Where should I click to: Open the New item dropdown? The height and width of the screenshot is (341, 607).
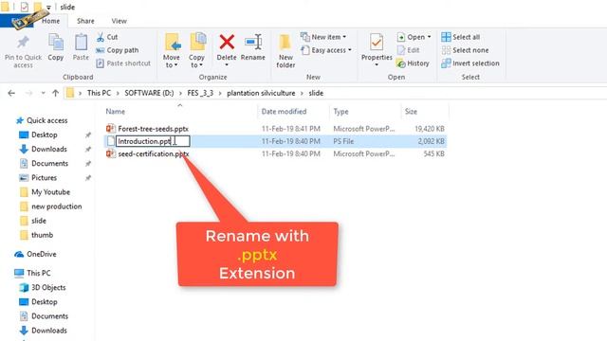pyautogui.click(x=323, y=37)
